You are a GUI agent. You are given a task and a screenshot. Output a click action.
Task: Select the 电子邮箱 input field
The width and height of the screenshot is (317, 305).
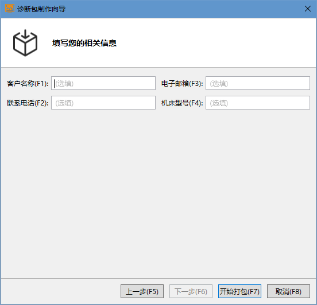click(257, 83)
